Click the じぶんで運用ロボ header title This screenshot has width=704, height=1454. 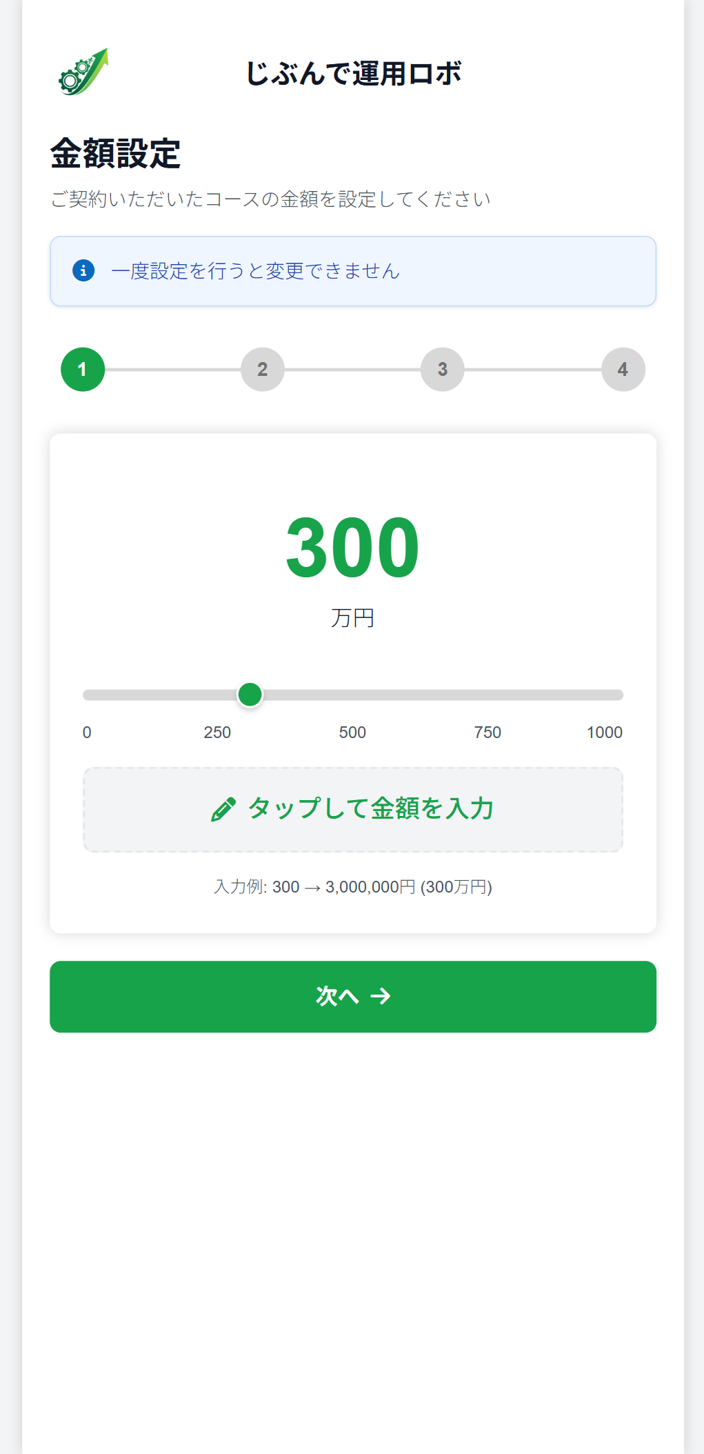pos(353,74)
